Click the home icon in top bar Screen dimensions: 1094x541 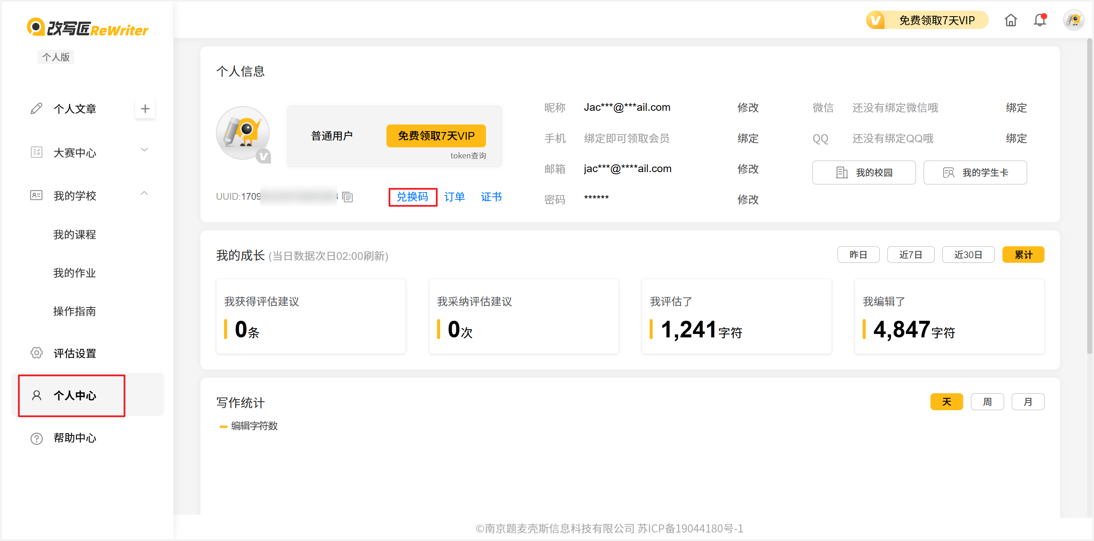1011,20
